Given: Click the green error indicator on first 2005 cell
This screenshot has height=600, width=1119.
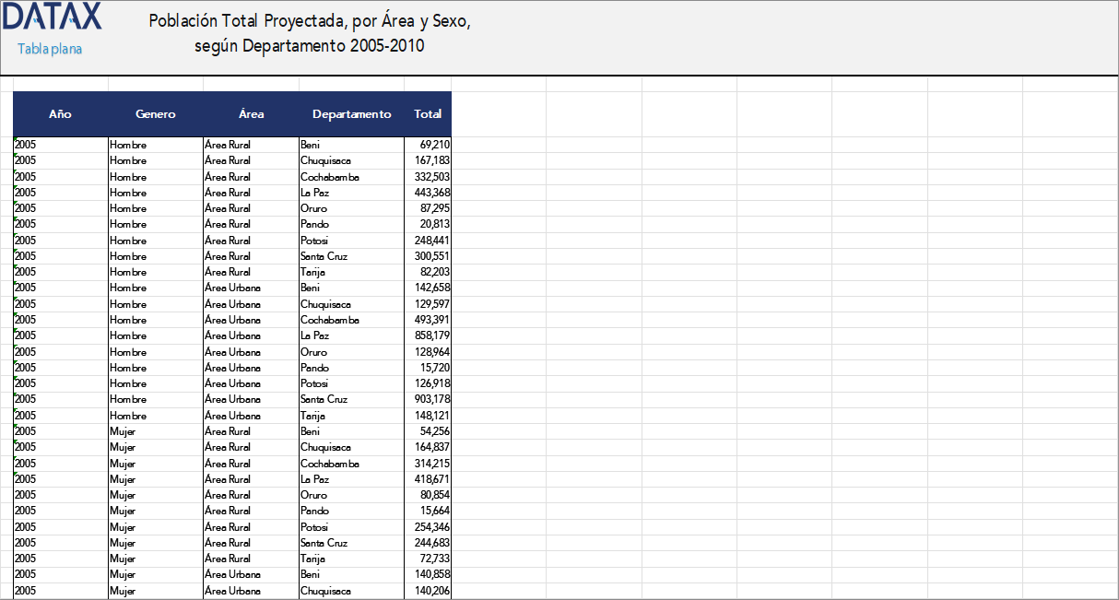Looking at the screenshot, I should pos(15,140).
